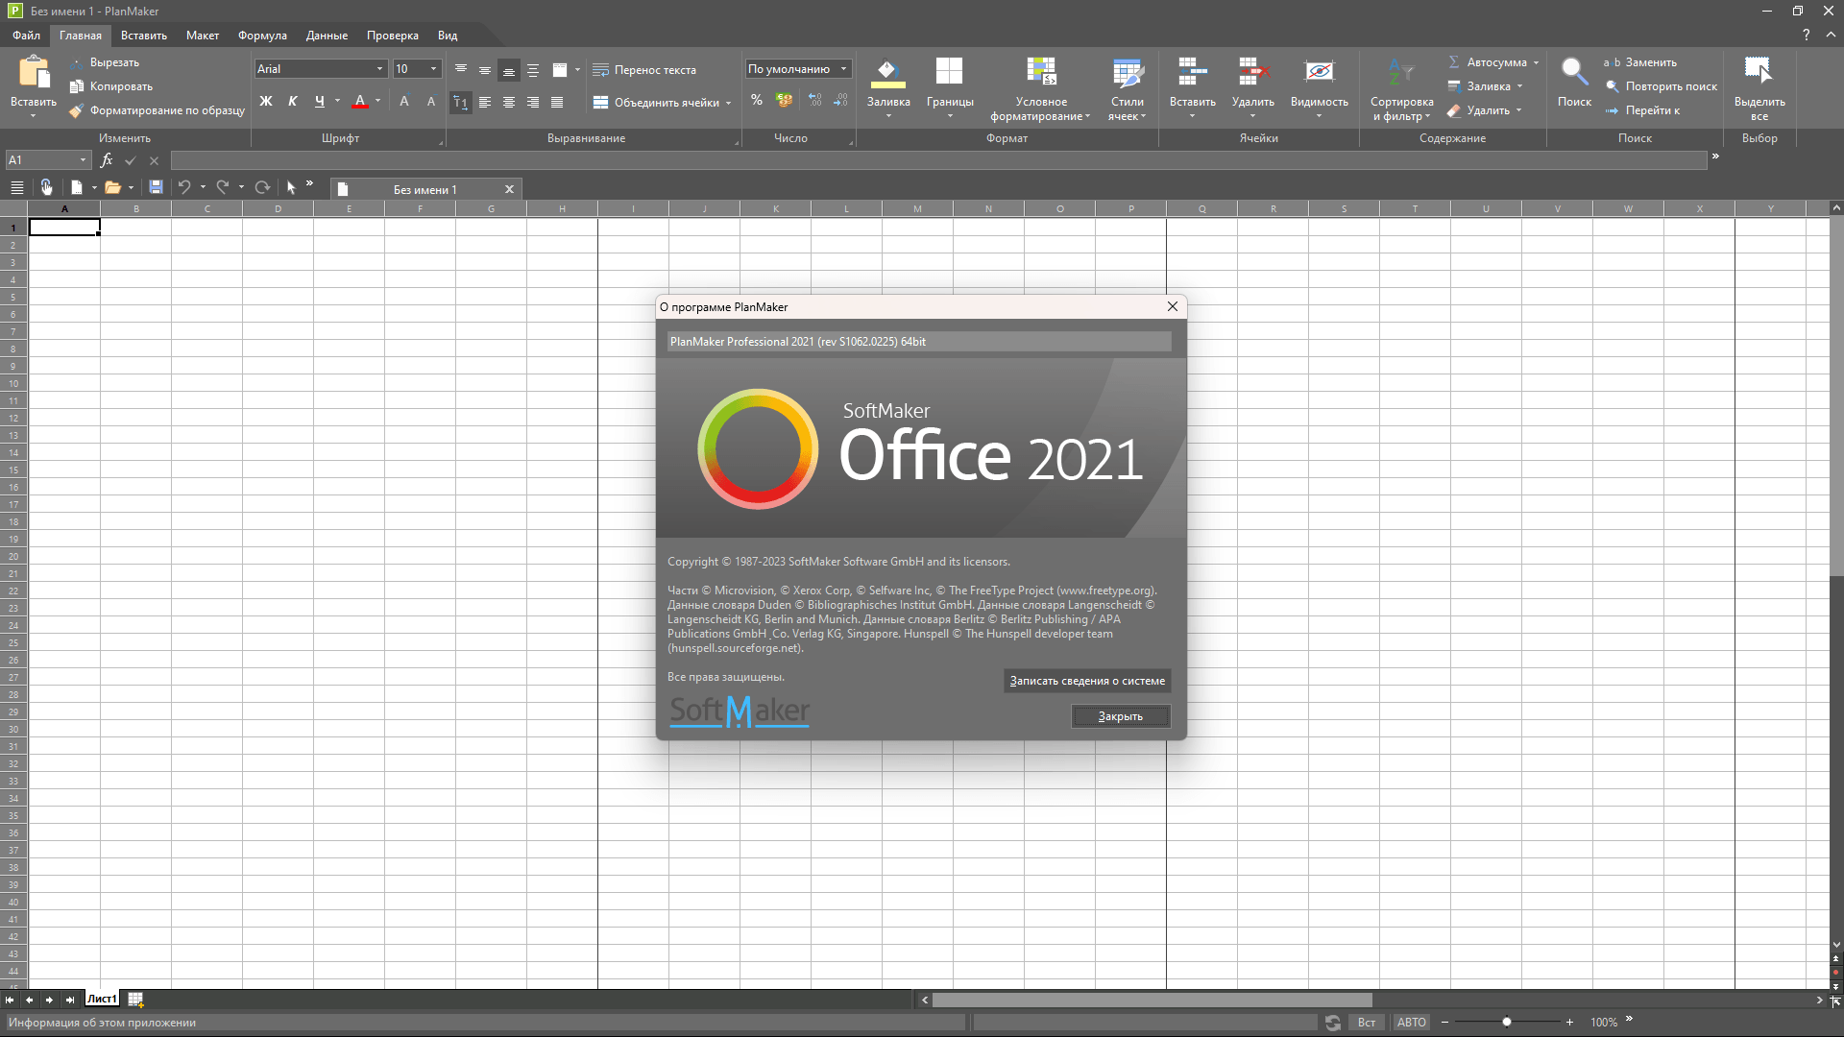Image resolution: width=1844 pixels, height=1037 pixels.
Task: Click Repeat search (Повторить поиск)
Action: (x=1661, y=86)
